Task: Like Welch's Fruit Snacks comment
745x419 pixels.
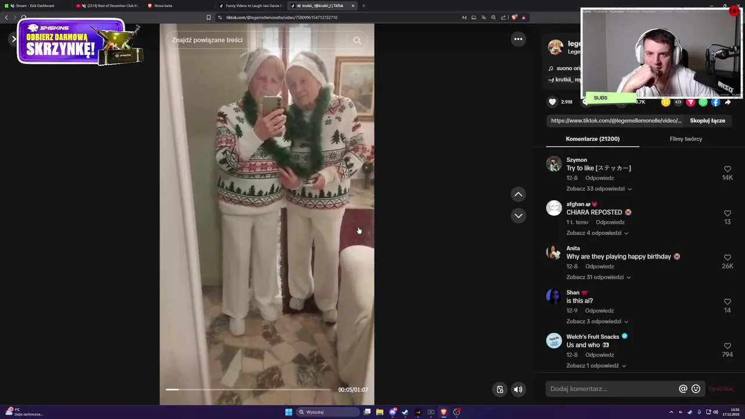Action: pos(728,346)
